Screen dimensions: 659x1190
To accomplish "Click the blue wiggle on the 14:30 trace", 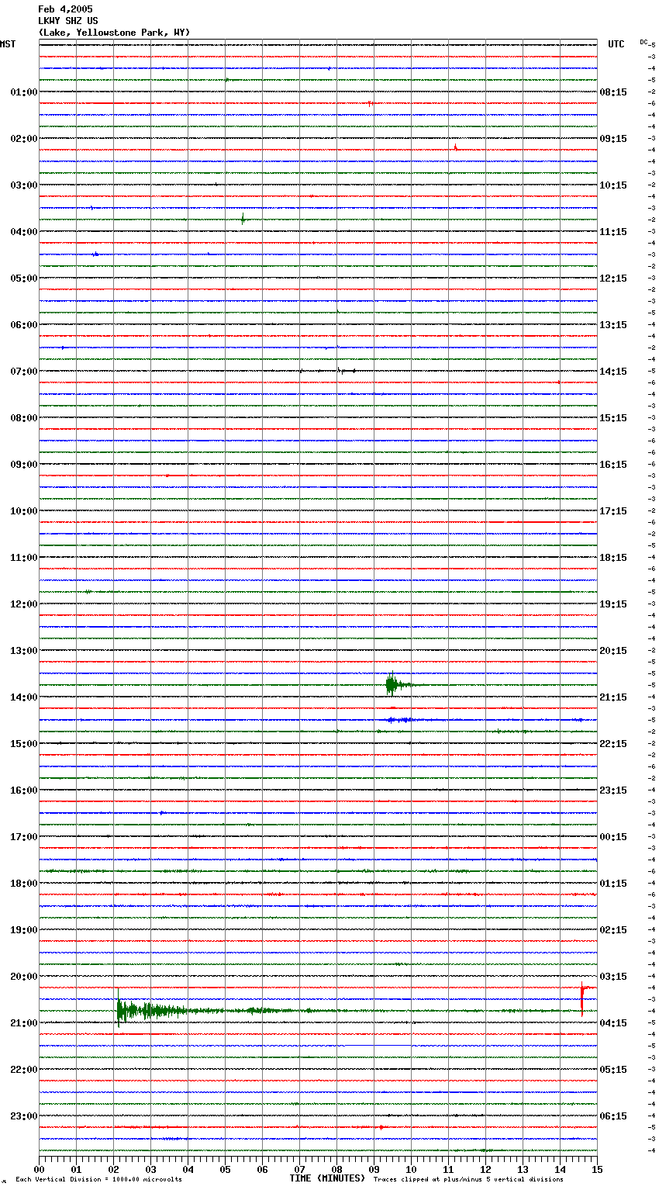I will pyautogui.click(x=399, y=720).
